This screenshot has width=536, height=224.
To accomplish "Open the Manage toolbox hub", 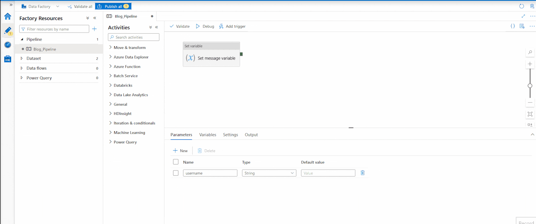I will pyautogui.click(x=8, y=59).
